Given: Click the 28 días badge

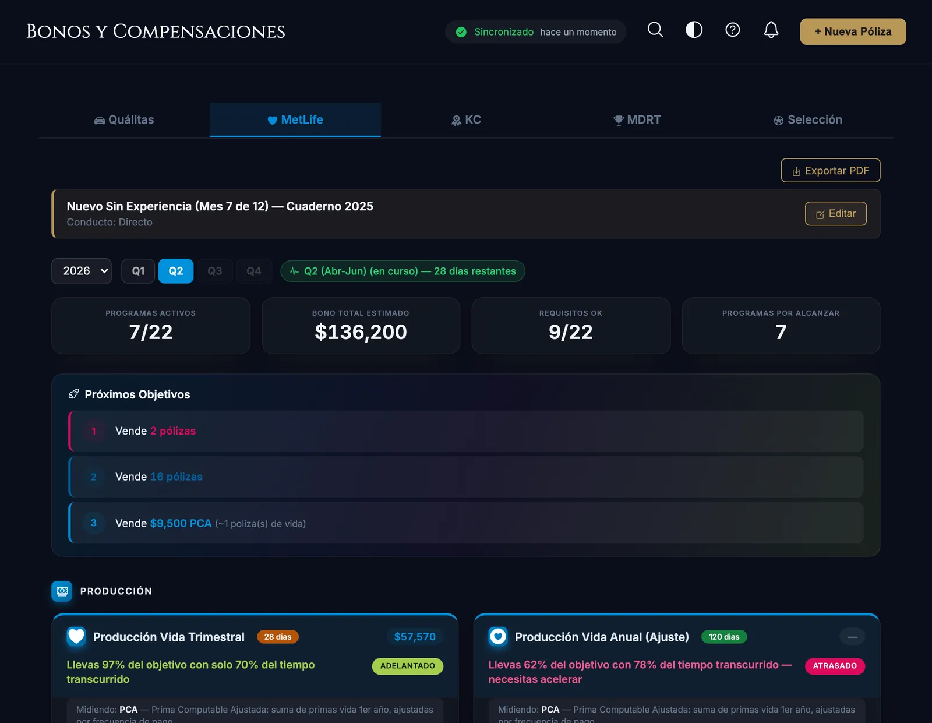Looking at the screenshot, I should pos(278,637).
